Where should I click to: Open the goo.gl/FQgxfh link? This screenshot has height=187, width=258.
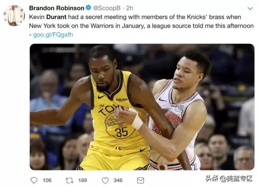53,35
